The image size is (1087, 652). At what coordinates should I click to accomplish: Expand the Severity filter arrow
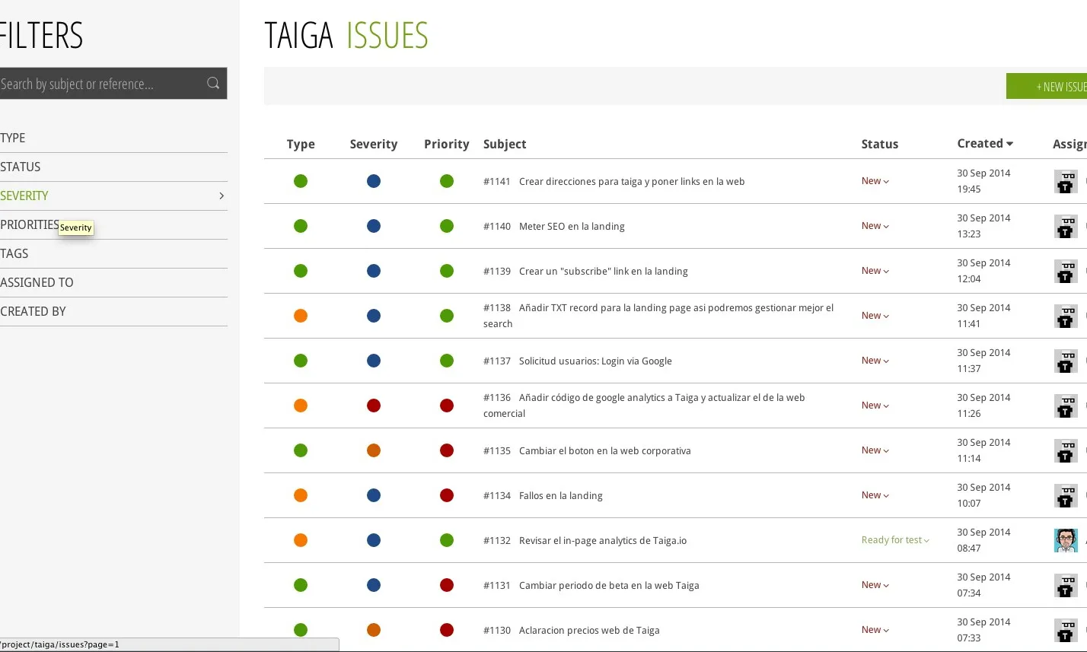(222, 196)
